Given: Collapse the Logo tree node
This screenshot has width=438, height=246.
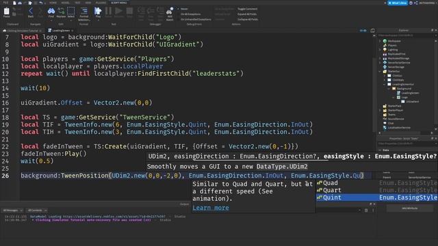Looking at the screenshot, I should tap(394, 97).
